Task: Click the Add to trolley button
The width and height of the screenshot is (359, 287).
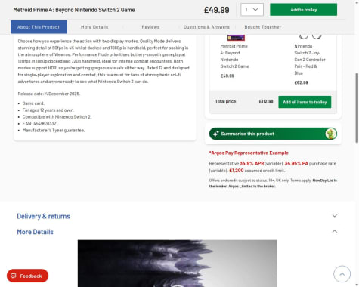Action: pos(303,10)
